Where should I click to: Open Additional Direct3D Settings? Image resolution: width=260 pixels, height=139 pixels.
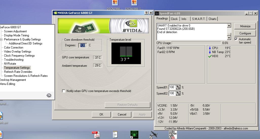click(x=26, y=43)
